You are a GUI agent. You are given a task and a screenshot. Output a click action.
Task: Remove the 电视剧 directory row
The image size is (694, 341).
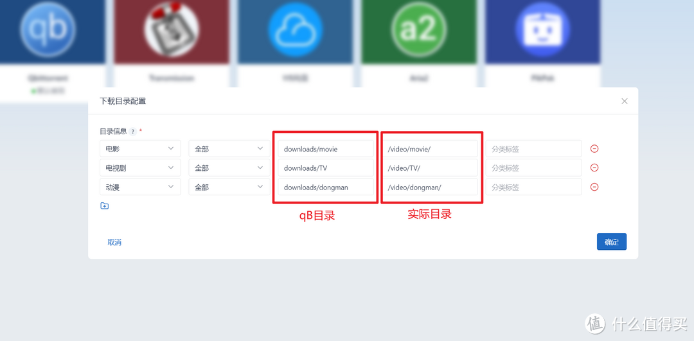coord(594,168)
